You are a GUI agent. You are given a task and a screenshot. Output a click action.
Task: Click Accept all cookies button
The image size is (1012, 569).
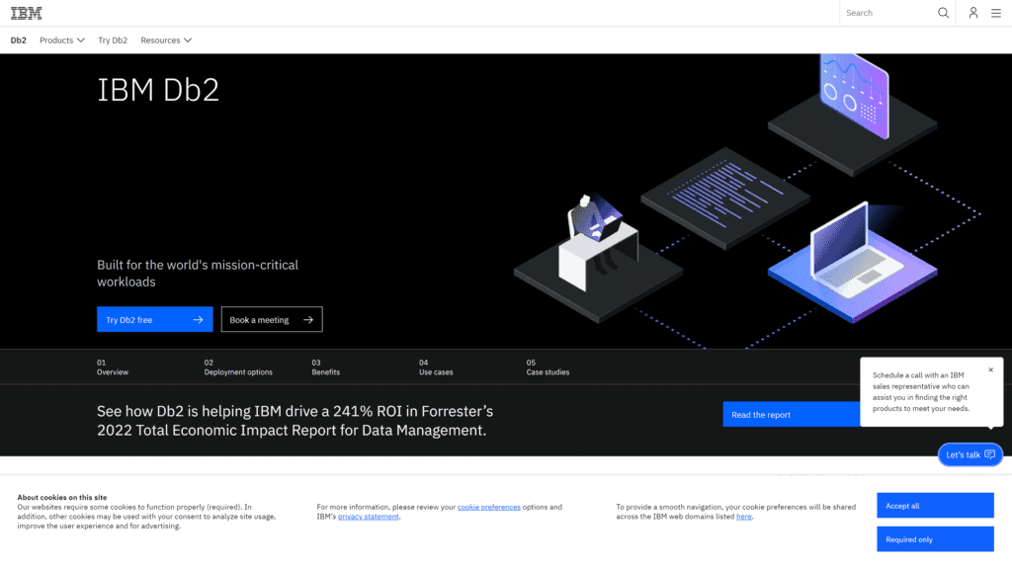click(935, 505)
